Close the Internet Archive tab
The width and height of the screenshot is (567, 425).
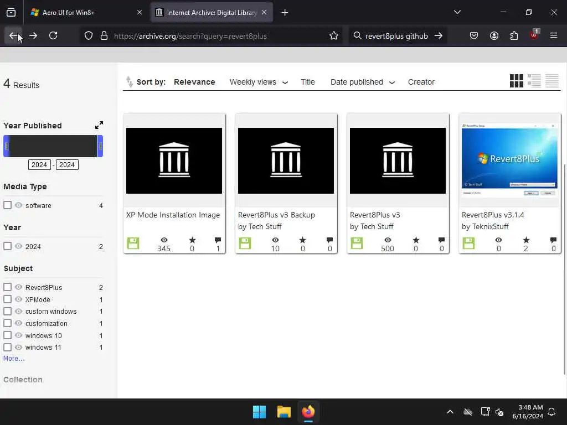pos(264,13)
